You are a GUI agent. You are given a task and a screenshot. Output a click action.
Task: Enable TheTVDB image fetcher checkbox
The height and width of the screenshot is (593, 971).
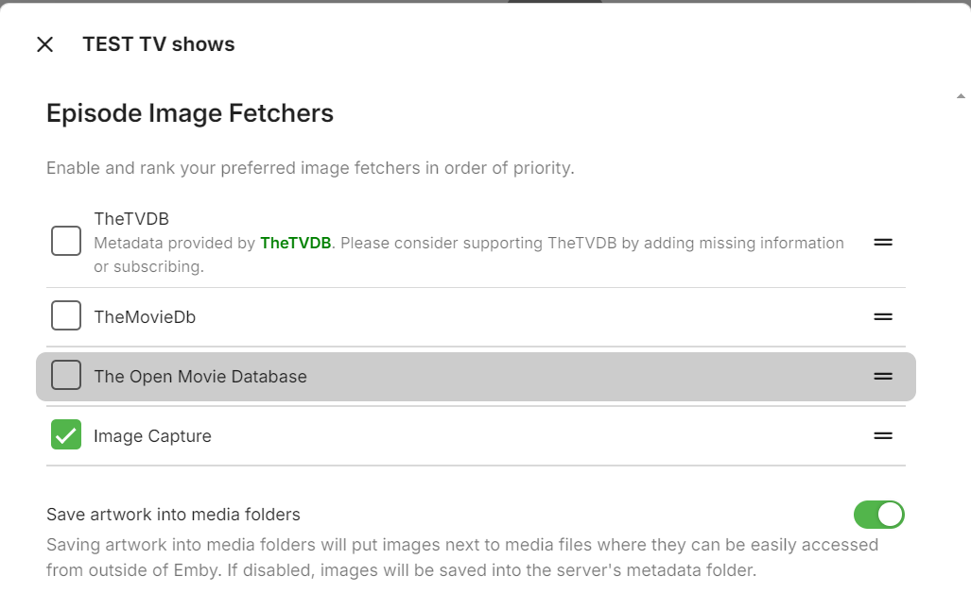click(x=66, y=241)
